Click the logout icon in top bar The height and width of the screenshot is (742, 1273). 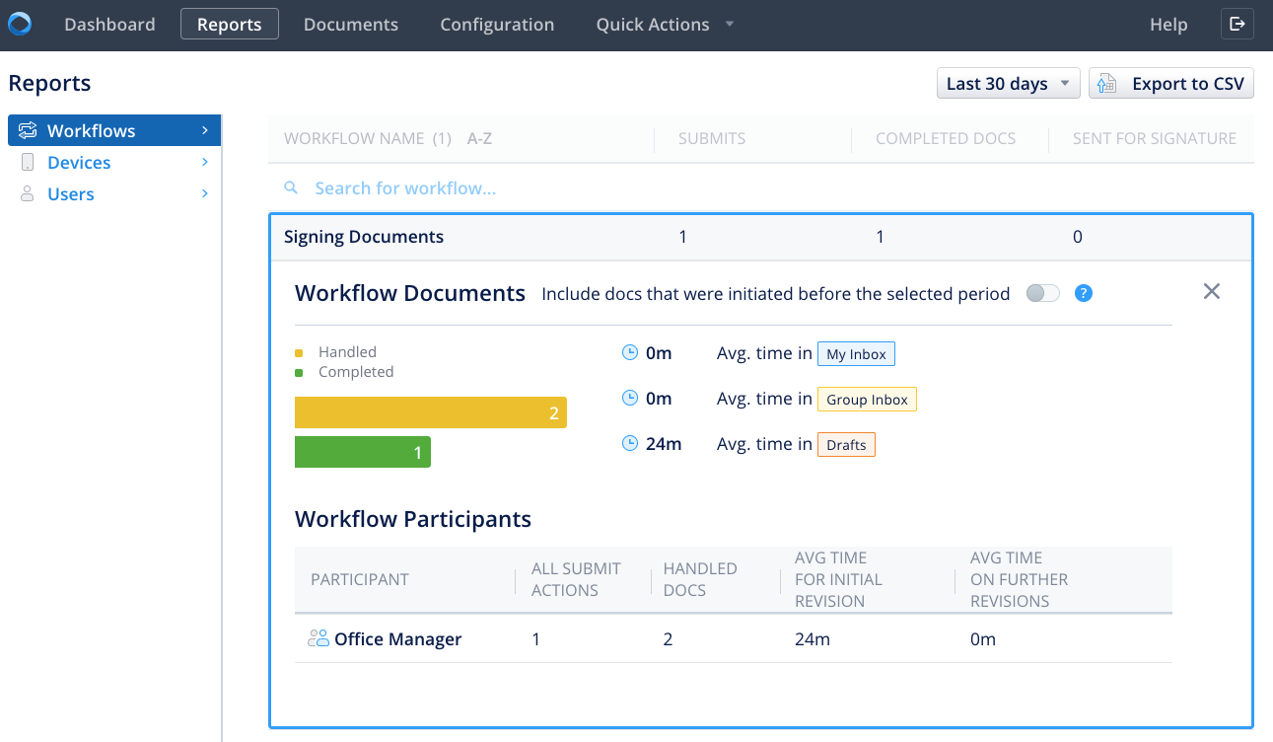[1238, 25]
